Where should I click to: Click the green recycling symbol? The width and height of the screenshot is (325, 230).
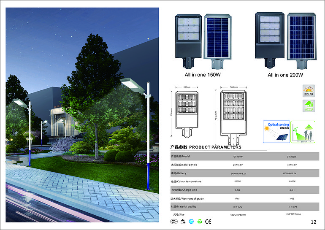click(199, 221)
